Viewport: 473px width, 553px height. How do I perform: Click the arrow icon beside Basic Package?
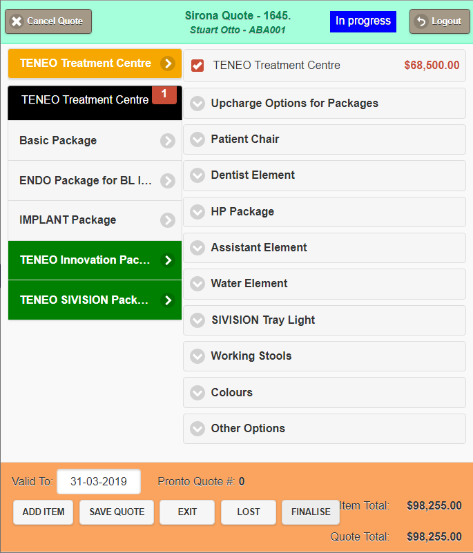click(168, 141)
